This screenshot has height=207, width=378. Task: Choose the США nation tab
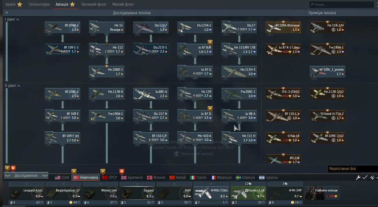coord(62,177)
